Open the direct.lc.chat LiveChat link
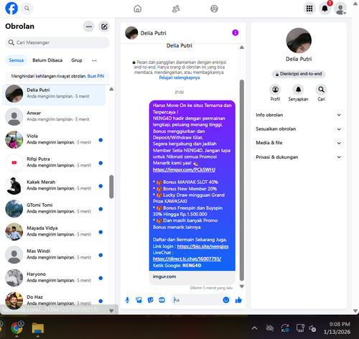The height and width of the screenshot is (339, 359). (187, 259)
